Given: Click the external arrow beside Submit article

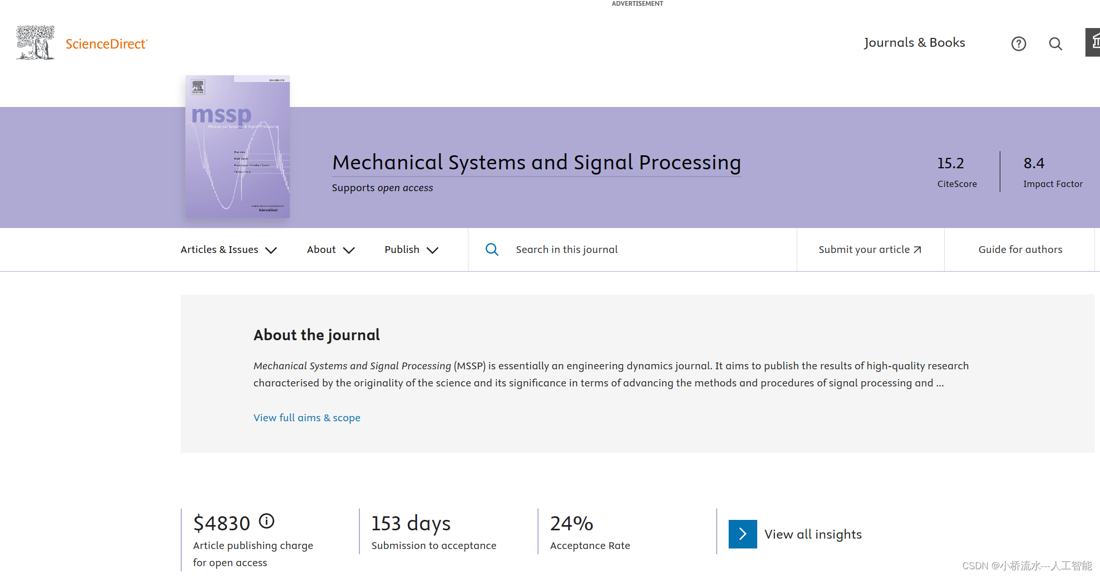Looking at the screenshot, I should point(918,250).
